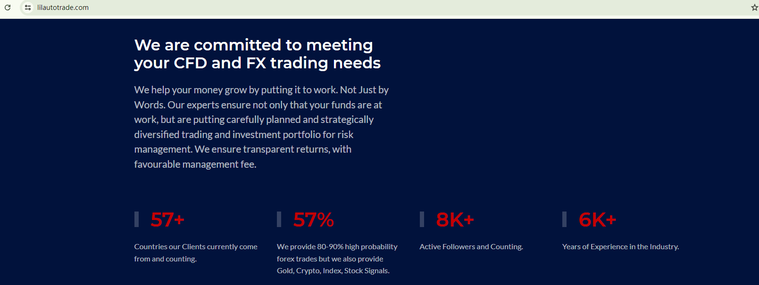Open site information icon beside the URL
759x285 pixels.
[28, 8]
